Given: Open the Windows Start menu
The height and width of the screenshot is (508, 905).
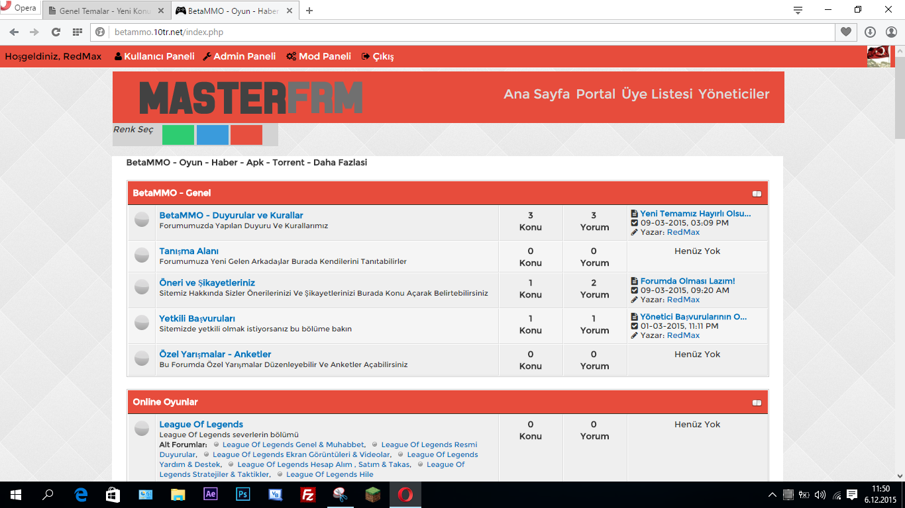Looking at the screenshot, I should 16,494.
